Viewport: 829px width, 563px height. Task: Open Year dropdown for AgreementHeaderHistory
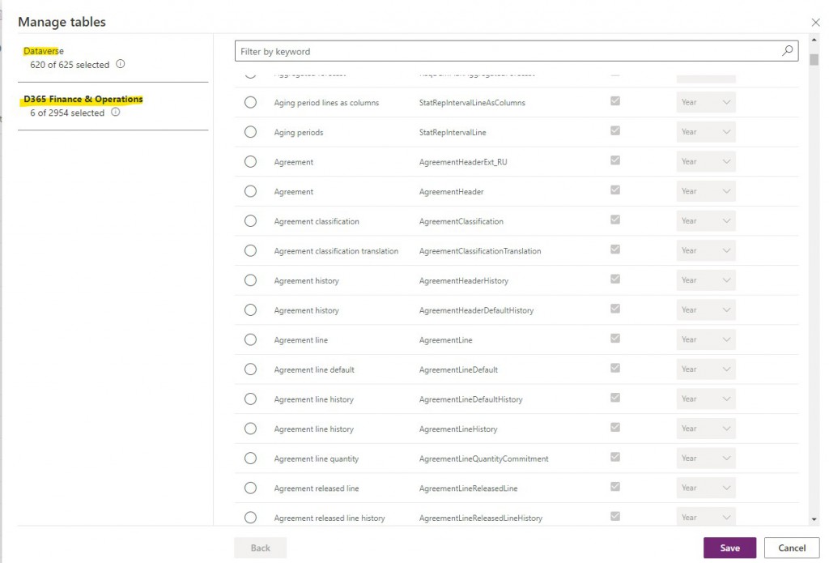click(706, 280)
